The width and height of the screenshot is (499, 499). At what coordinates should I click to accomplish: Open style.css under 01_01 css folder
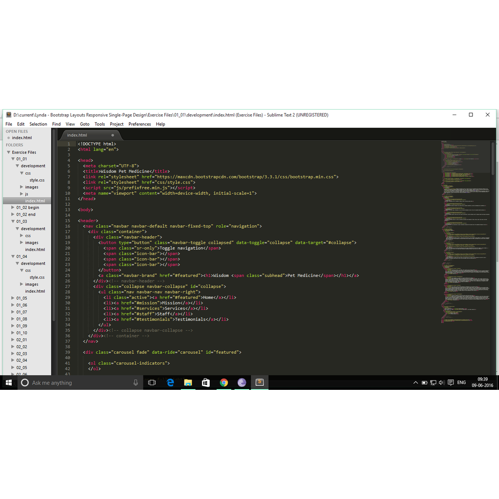pyautogui.click(x=37, y=180)
